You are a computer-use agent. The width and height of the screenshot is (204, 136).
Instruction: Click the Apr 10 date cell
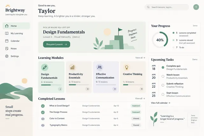pyautogui.click(x=116, y=106)
